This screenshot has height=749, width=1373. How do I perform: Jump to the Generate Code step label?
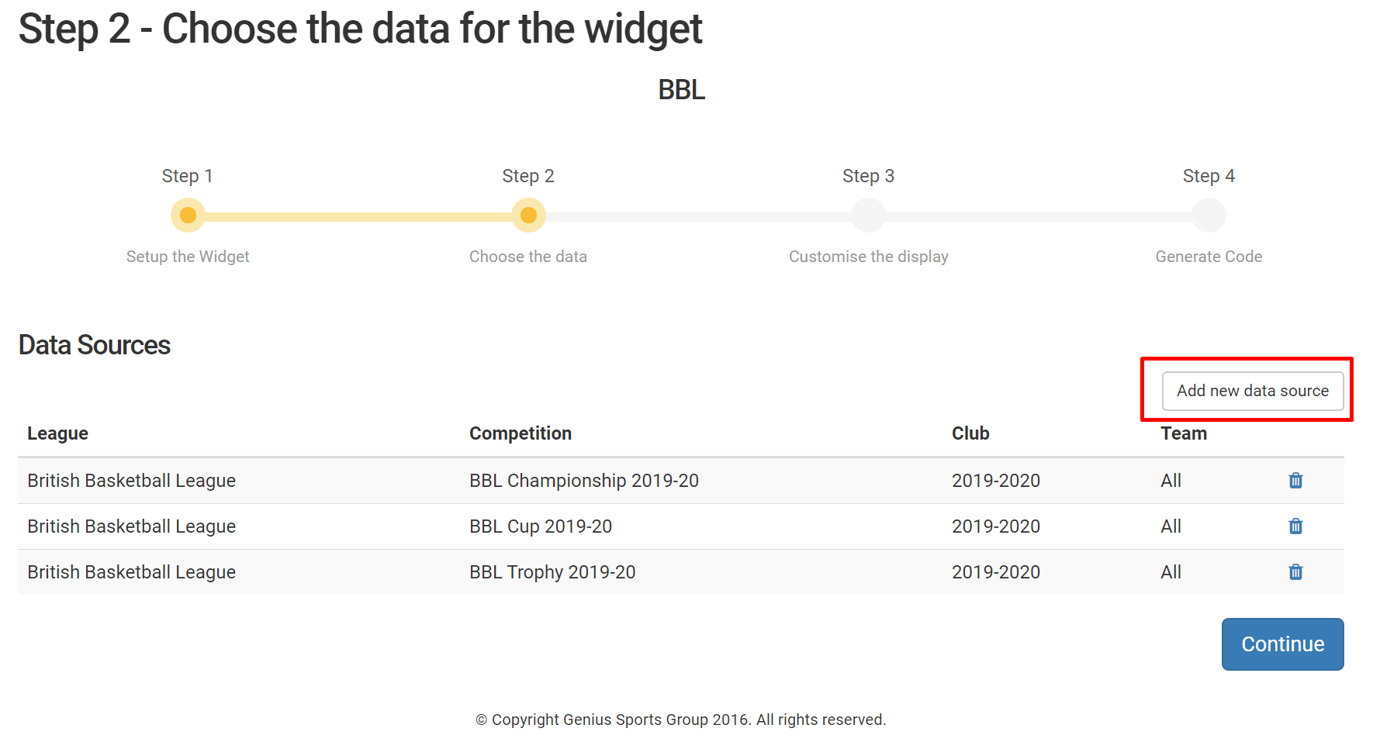[1209, 257]
